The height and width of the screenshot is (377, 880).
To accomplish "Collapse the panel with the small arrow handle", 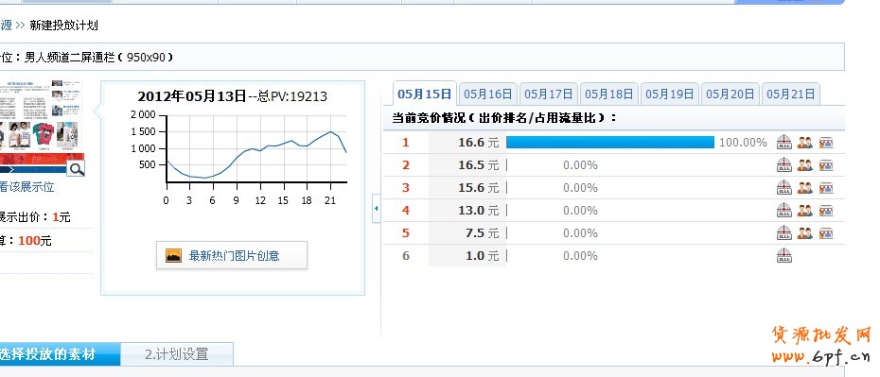I will [376, 209].
